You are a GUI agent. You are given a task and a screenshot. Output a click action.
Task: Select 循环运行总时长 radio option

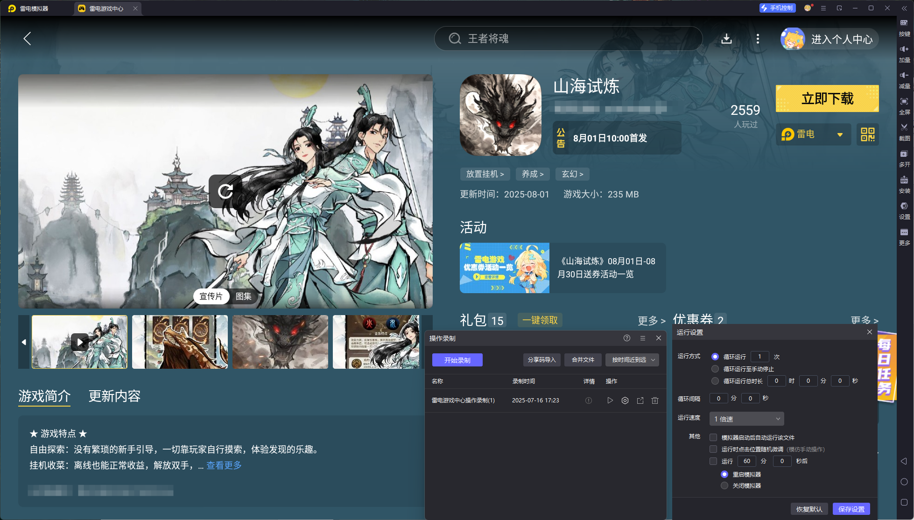pos(715,381)
